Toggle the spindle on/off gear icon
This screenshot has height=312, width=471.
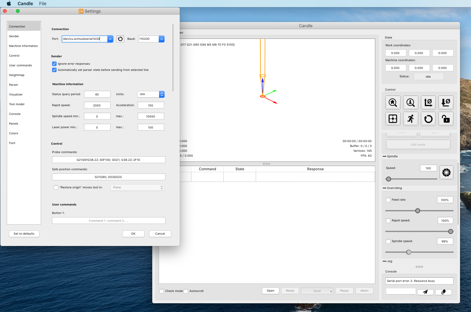coord(446,173)
